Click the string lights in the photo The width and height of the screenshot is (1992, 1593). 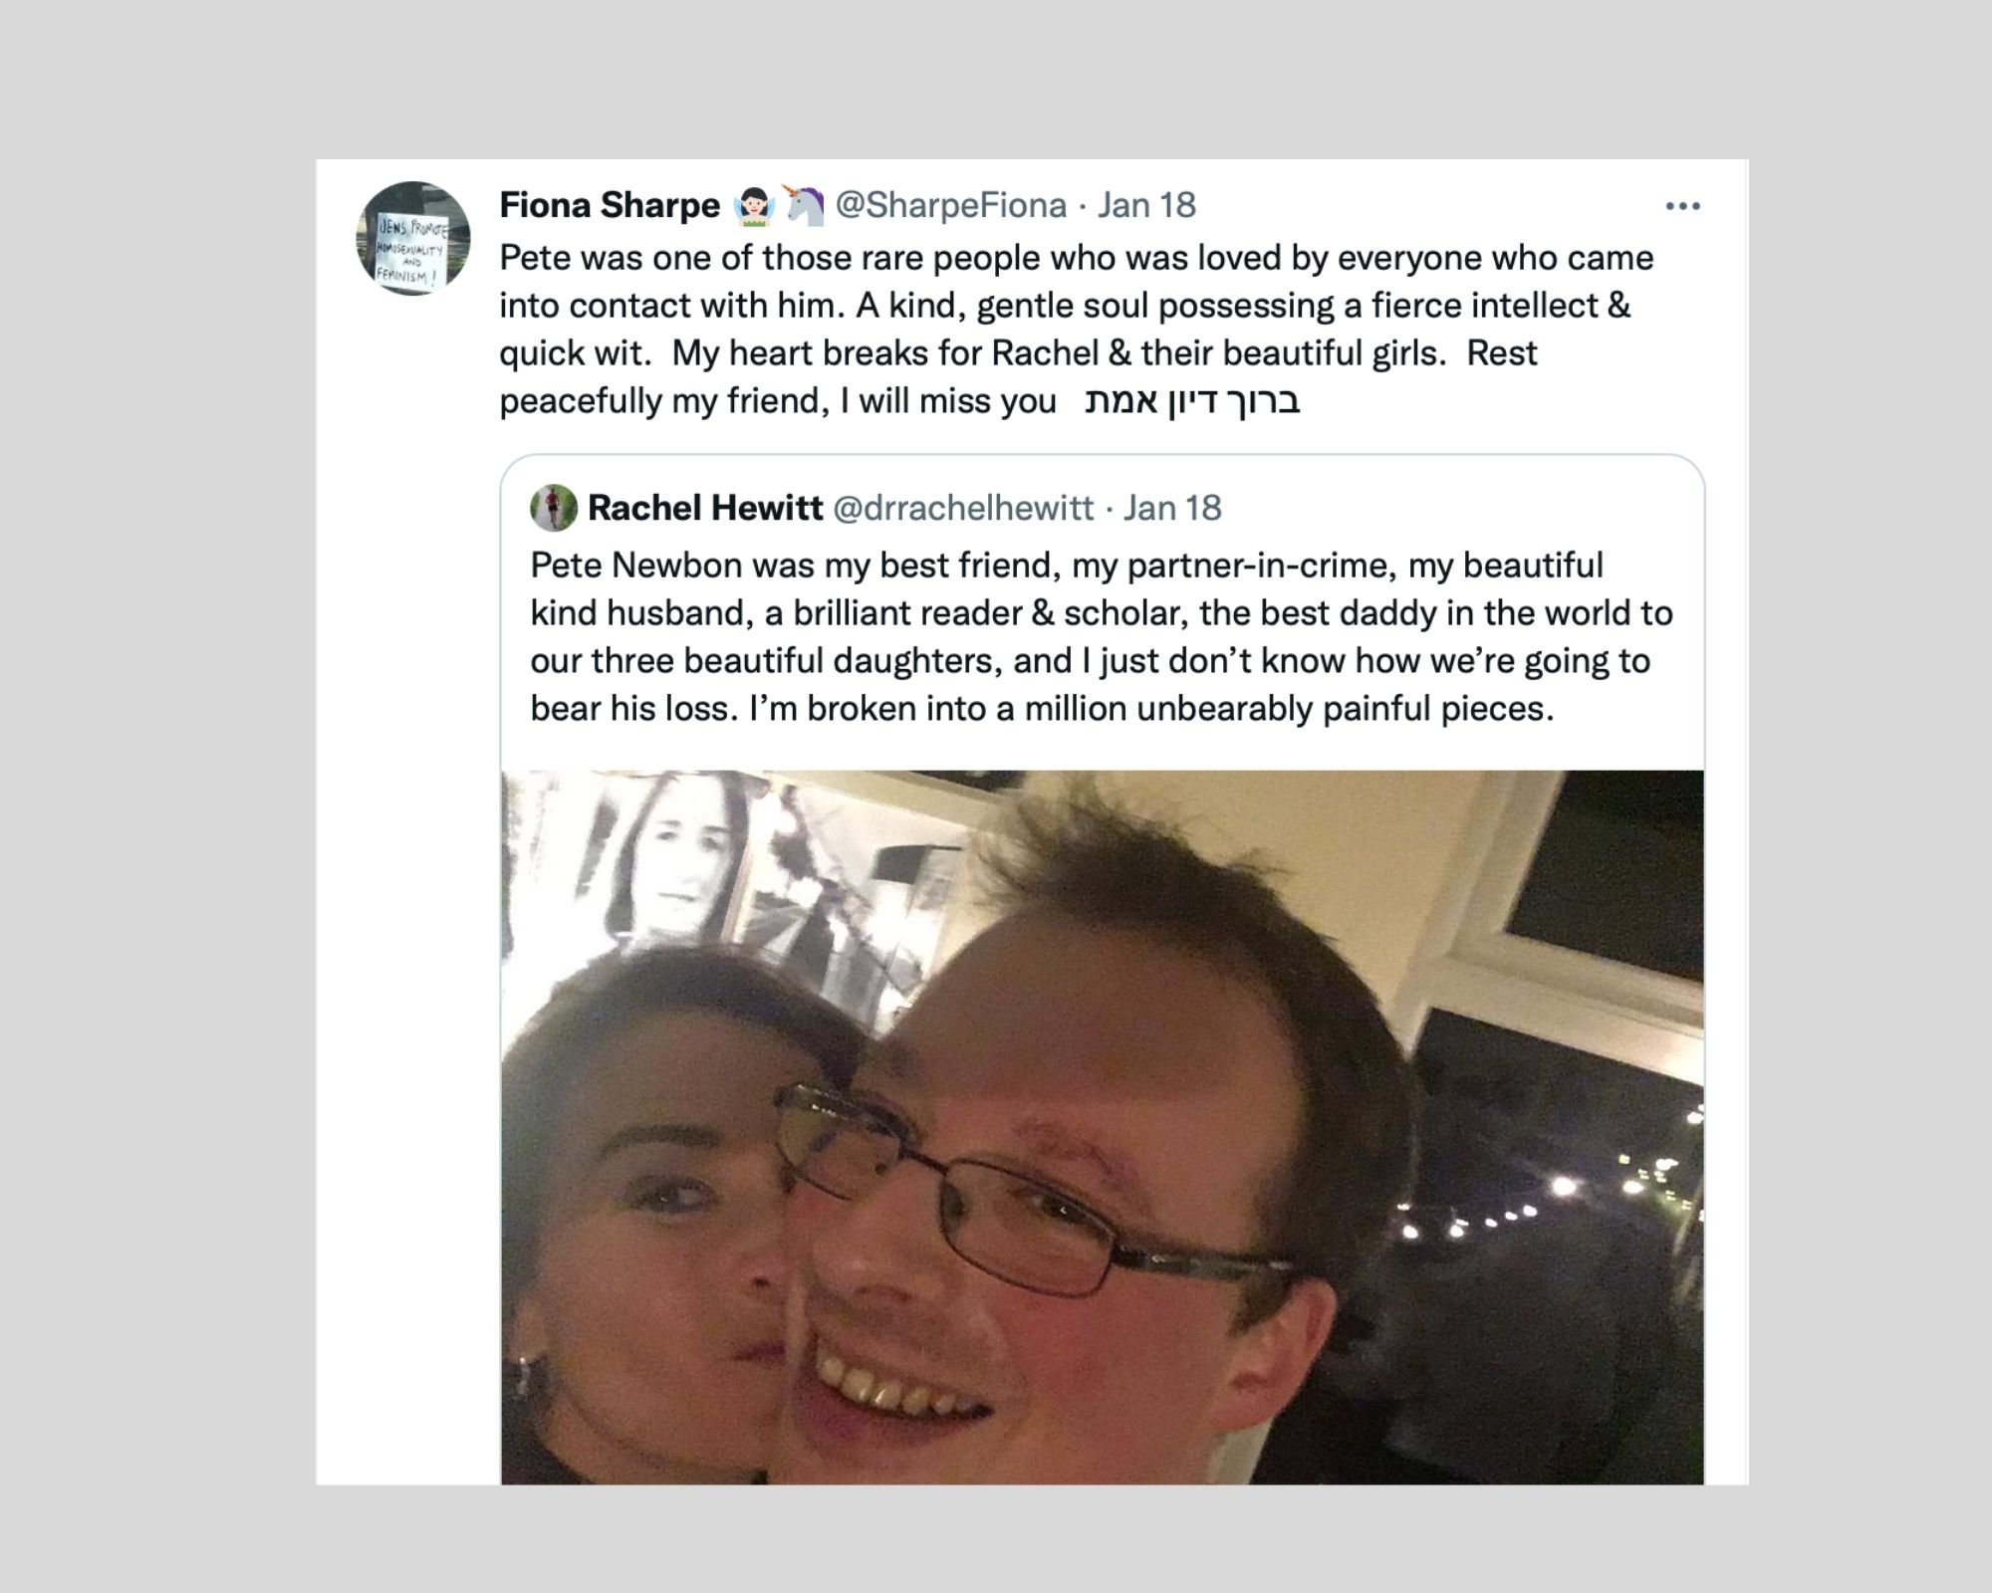click(1554, 1185)
